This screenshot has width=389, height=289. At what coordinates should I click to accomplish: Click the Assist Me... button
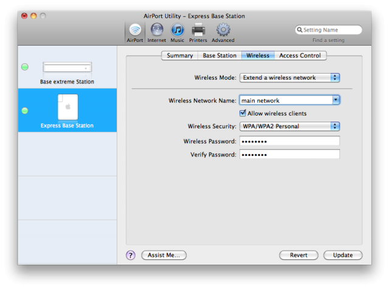[x=164, y=255]
